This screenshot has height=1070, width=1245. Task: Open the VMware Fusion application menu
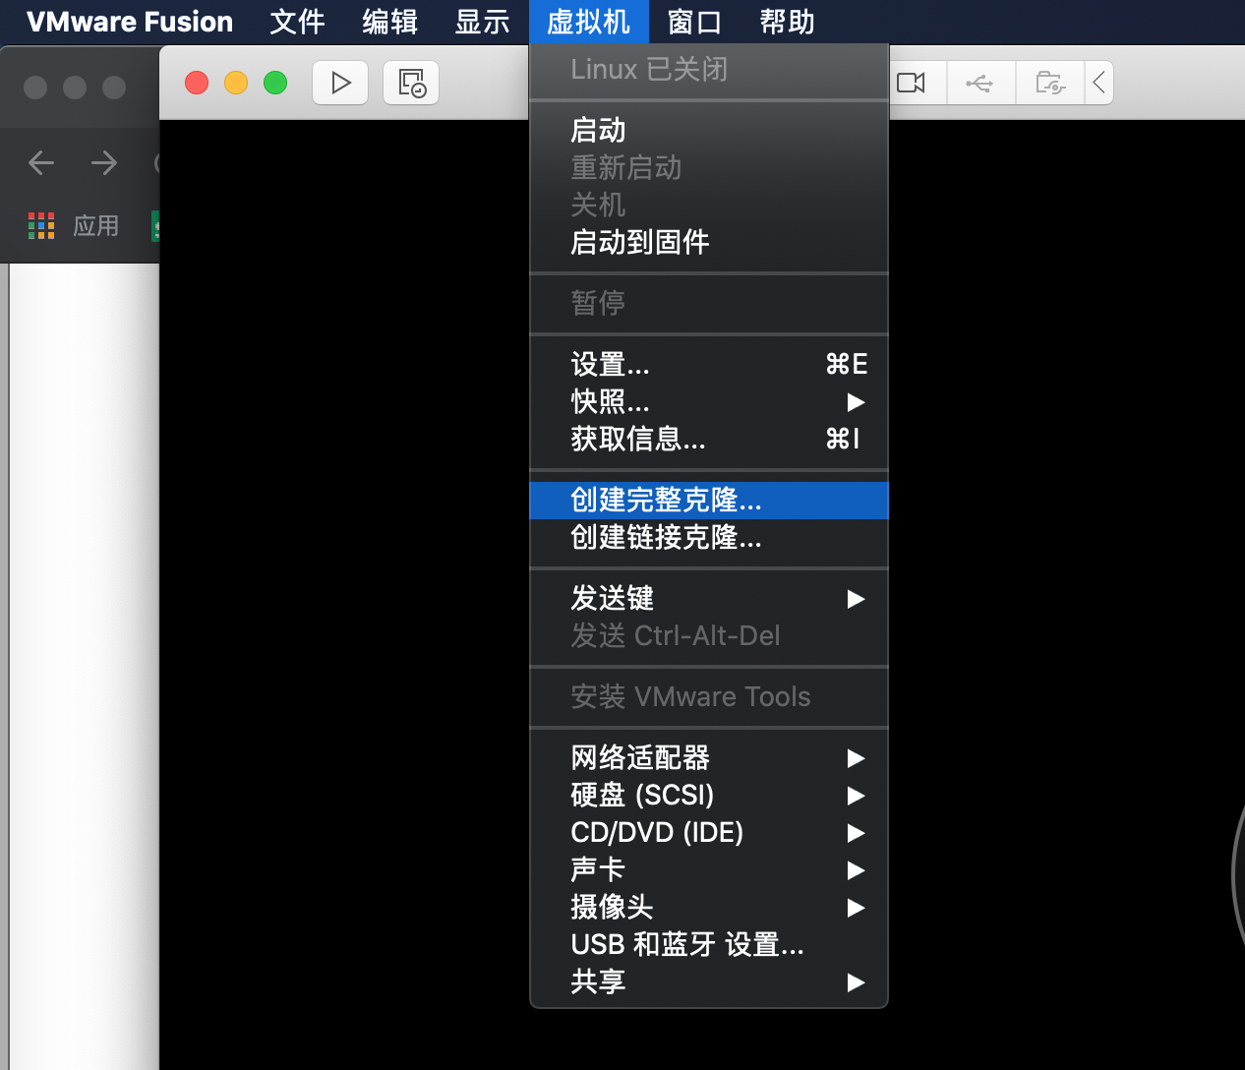(x=130, y=22)
